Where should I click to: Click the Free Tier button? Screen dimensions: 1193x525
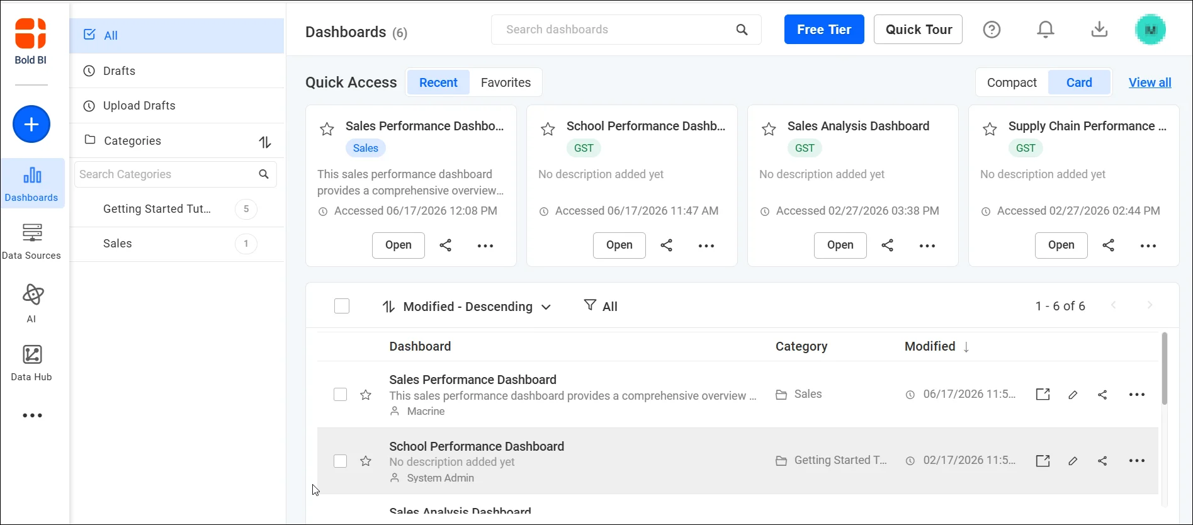click(x=824, y=30)
